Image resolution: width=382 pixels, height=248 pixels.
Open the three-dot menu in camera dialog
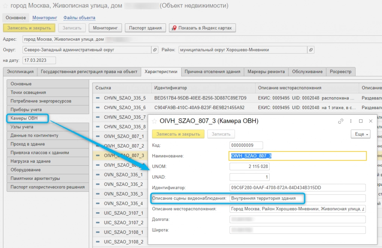pyautogui.click(x=351, y=121)
